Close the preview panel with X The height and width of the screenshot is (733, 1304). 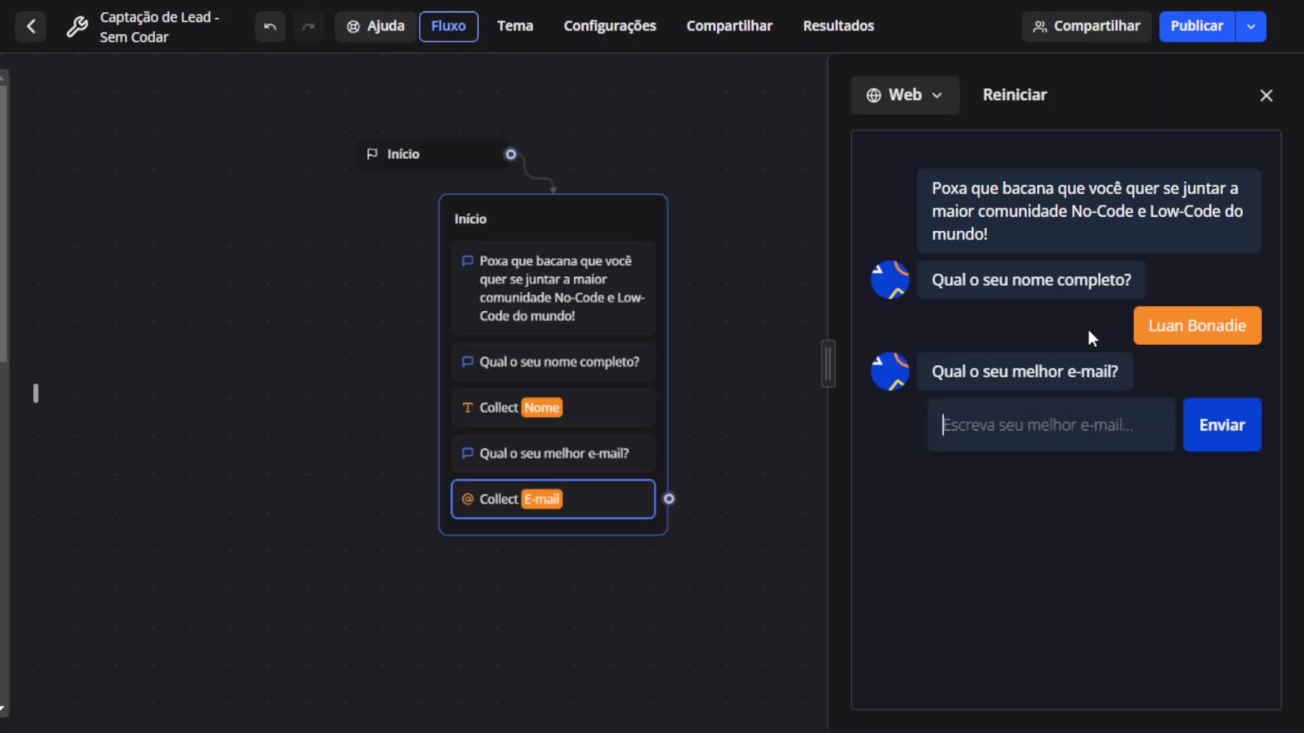[x=1266, y=96]
